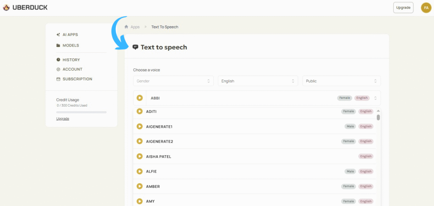
Task: Select the AIGENERATE1 voice name
Action: point(159,126)
